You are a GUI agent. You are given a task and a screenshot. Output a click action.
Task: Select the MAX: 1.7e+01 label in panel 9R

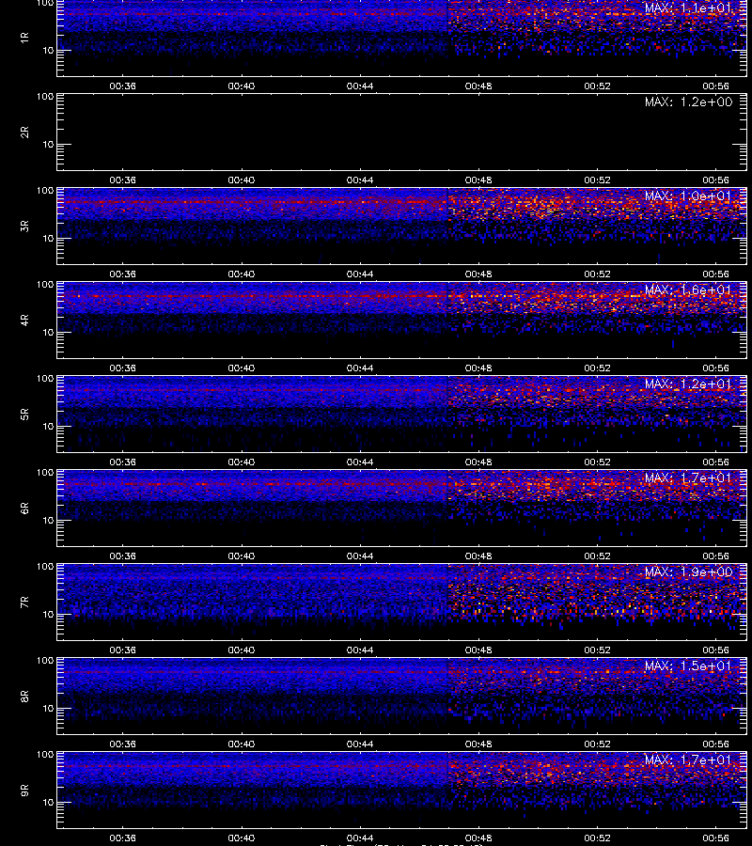pos(688,760)
